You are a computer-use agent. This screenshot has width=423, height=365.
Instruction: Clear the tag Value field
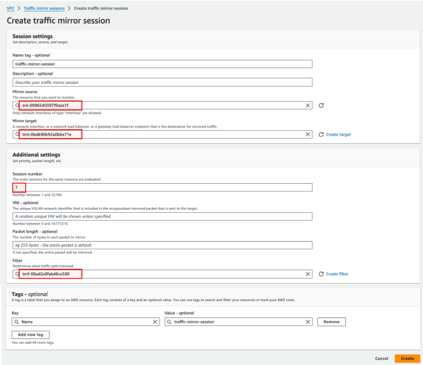[308, 322]
